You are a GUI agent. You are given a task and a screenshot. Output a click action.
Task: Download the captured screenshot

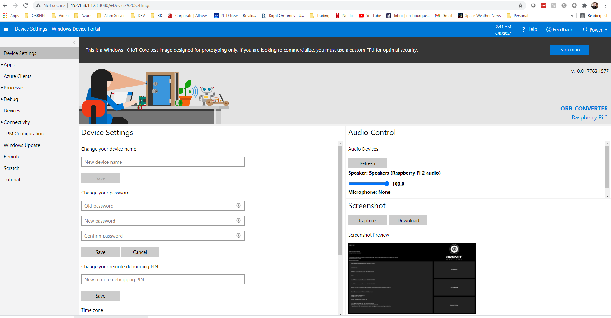point(408,220)
